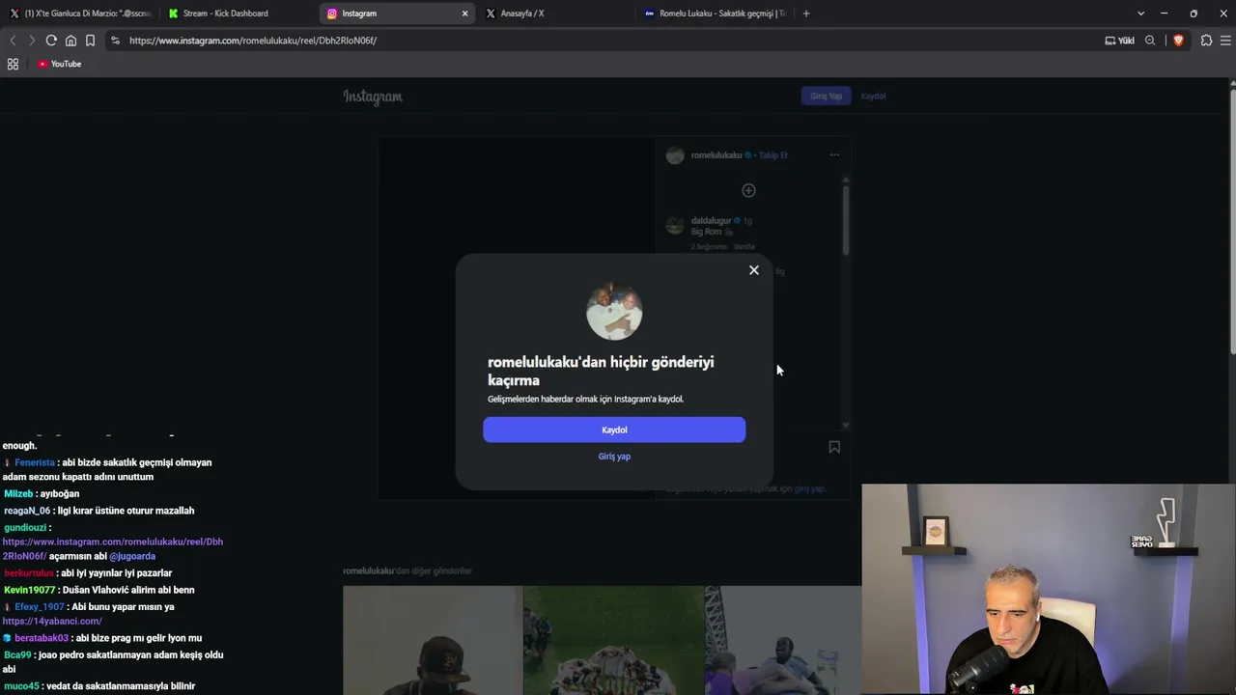Expand the tab search dropdown arrow

(x=1140, y=14)
